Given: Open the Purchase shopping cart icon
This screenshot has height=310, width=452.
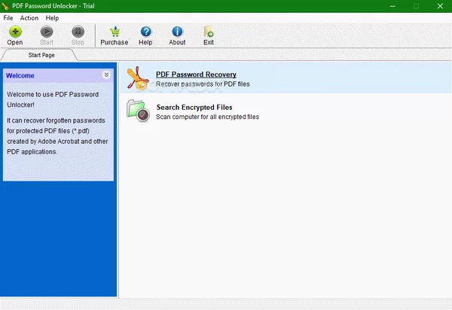Looking at the screenshot, I should (115, 32).
